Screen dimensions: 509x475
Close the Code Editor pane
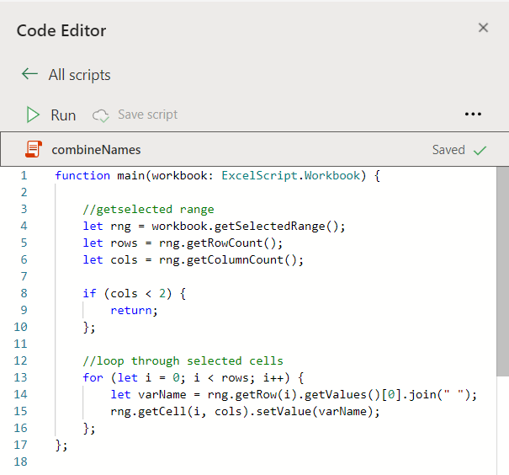483,28
